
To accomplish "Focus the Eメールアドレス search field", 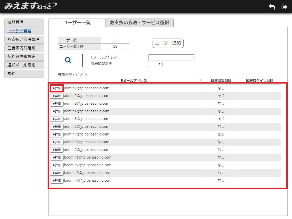I will click(171, 58).
